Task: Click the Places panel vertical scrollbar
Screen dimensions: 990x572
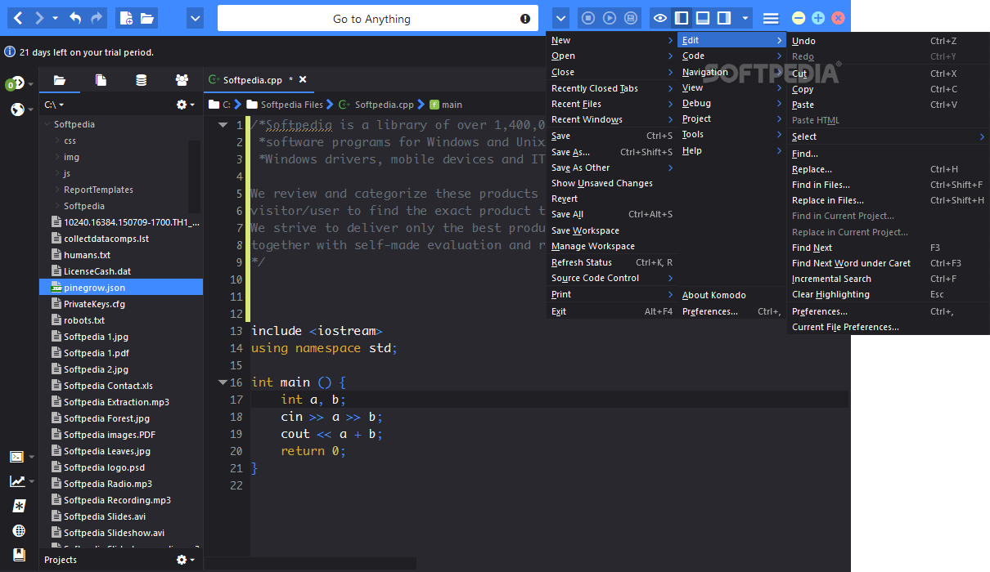Action: click(194, 176)
